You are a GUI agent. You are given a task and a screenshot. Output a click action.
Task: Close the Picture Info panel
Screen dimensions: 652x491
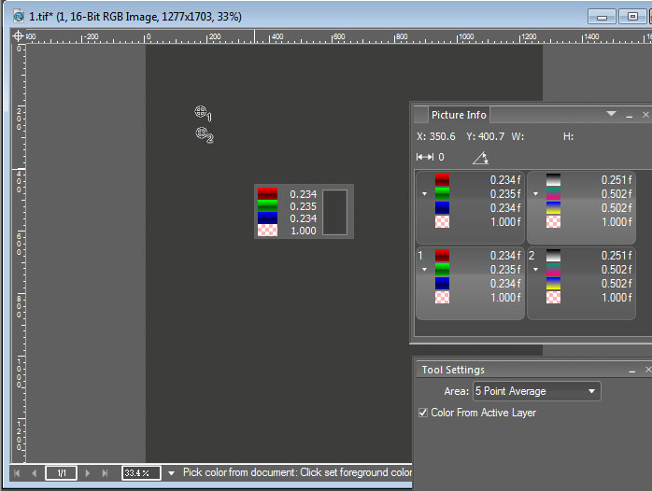click(x=645, y=115)
